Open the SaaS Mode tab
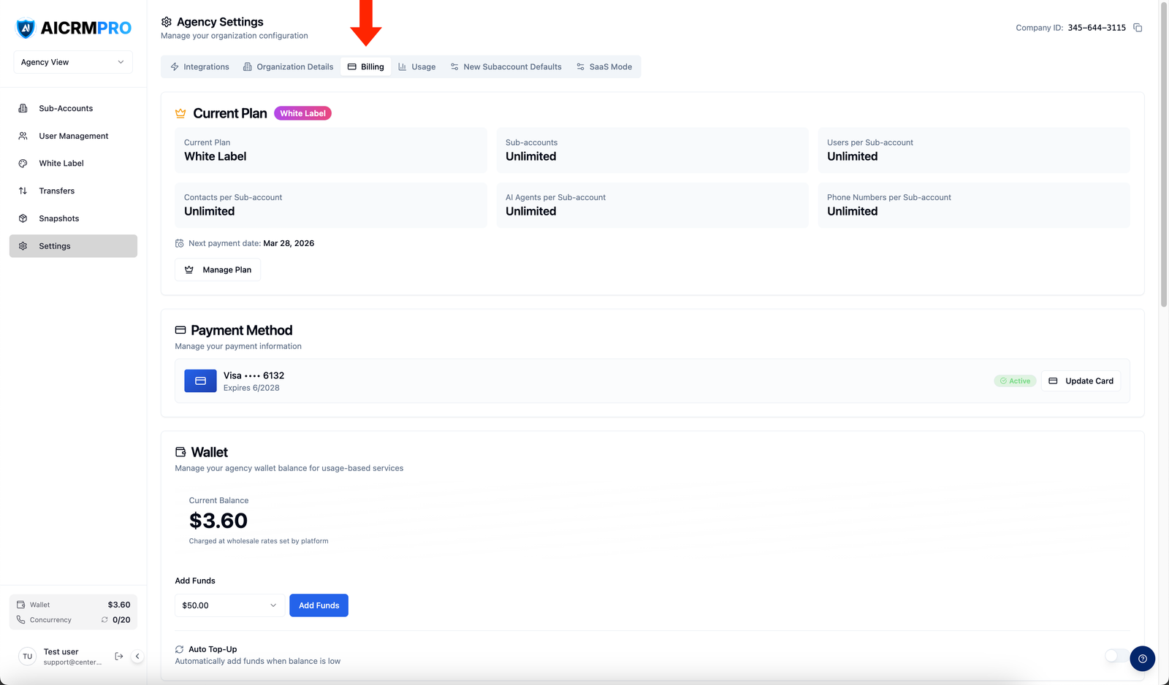The image size is (1169, 685). (604, 66)
